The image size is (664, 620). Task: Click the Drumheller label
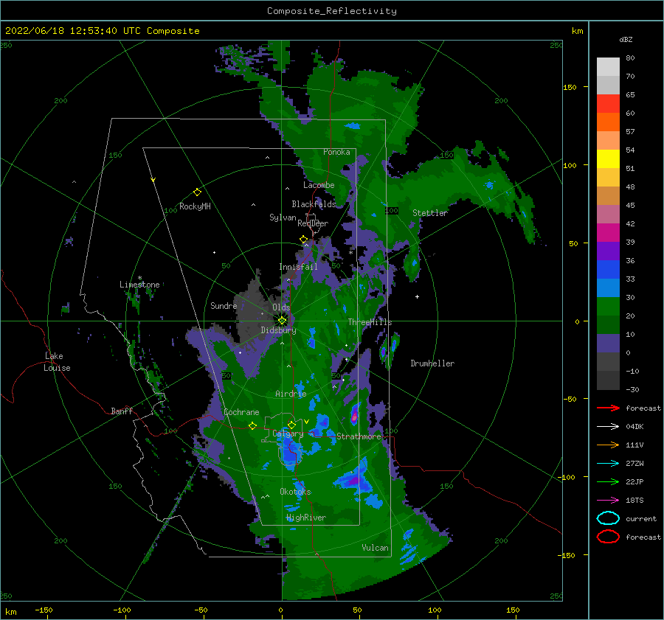click(432, 363)
